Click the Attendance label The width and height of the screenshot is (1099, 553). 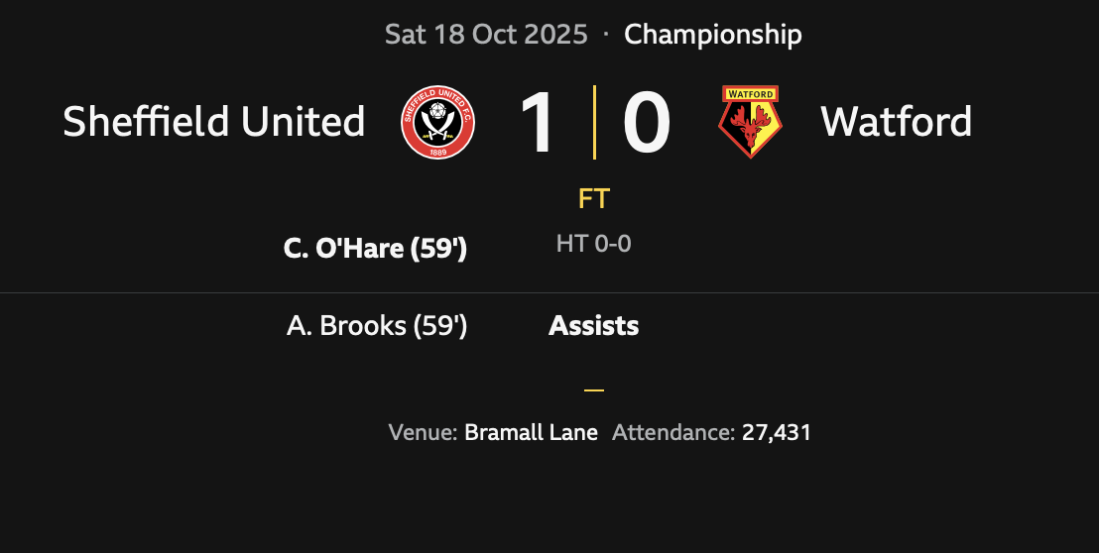tap(673, 433)
